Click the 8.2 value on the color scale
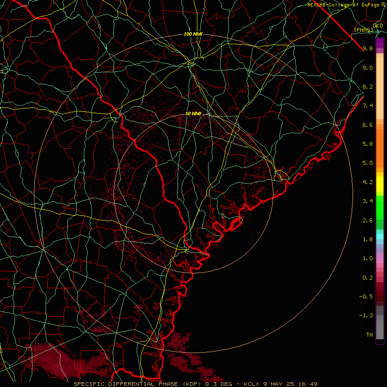 pos(368,86)
